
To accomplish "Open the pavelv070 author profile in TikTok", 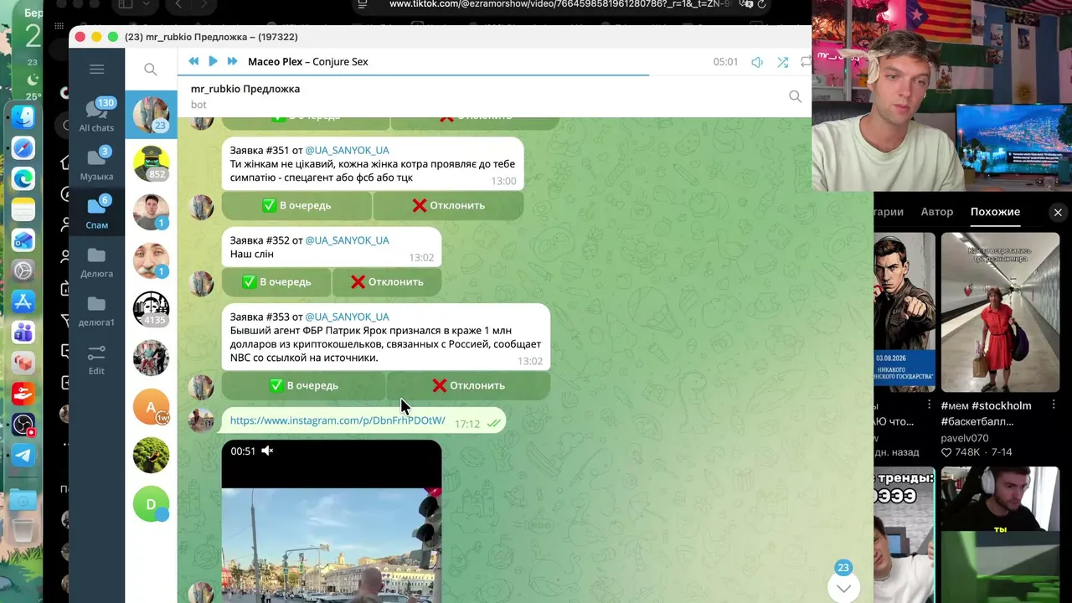I will pos(965,438).
